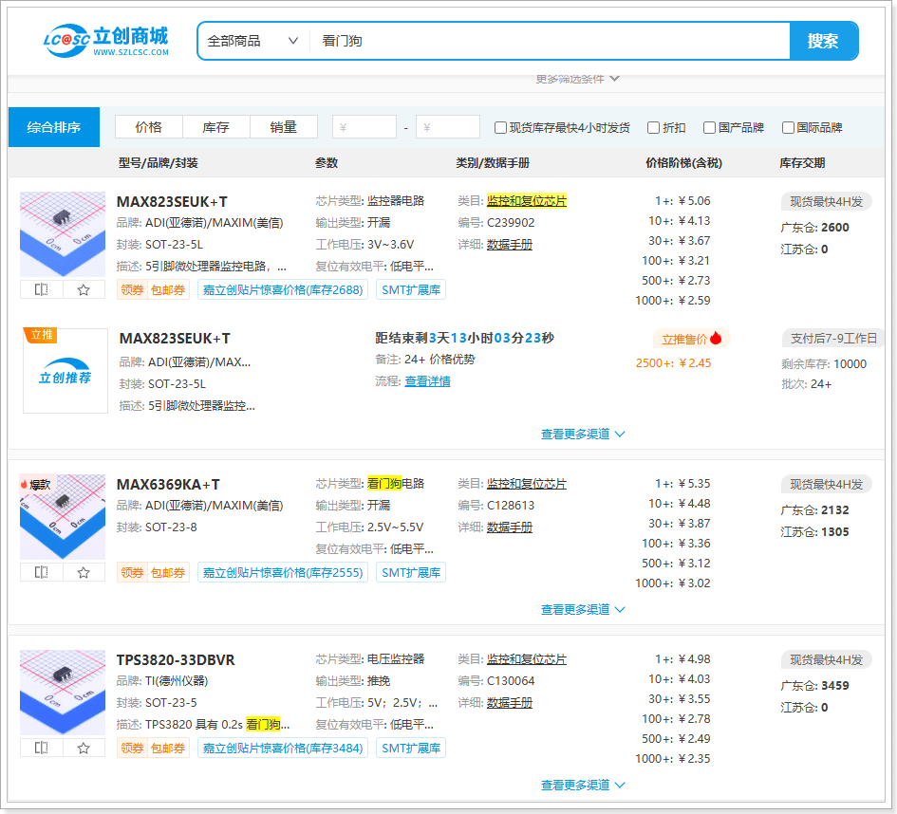Expand 查看更多渠道 under MAX6369KA+T
The image size is (897, 814).
[x=583, y=610]
